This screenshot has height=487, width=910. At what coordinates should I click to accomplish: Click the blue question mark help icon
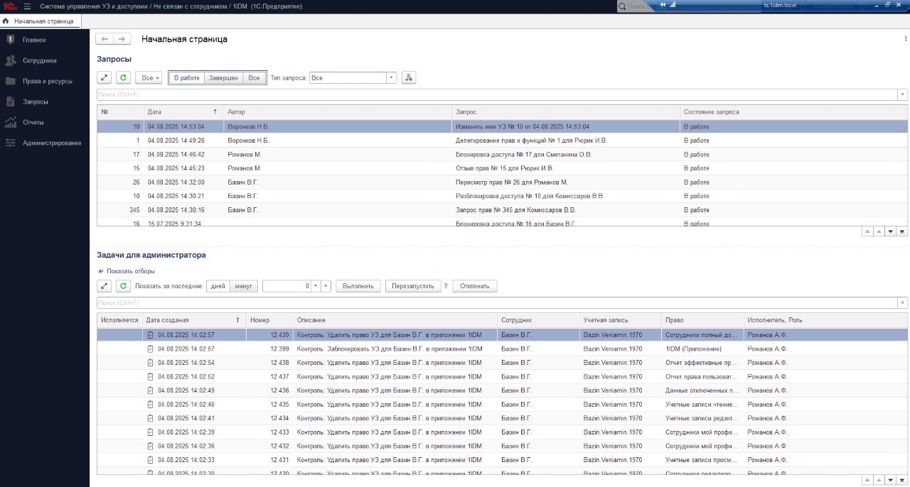click(446, 286)
